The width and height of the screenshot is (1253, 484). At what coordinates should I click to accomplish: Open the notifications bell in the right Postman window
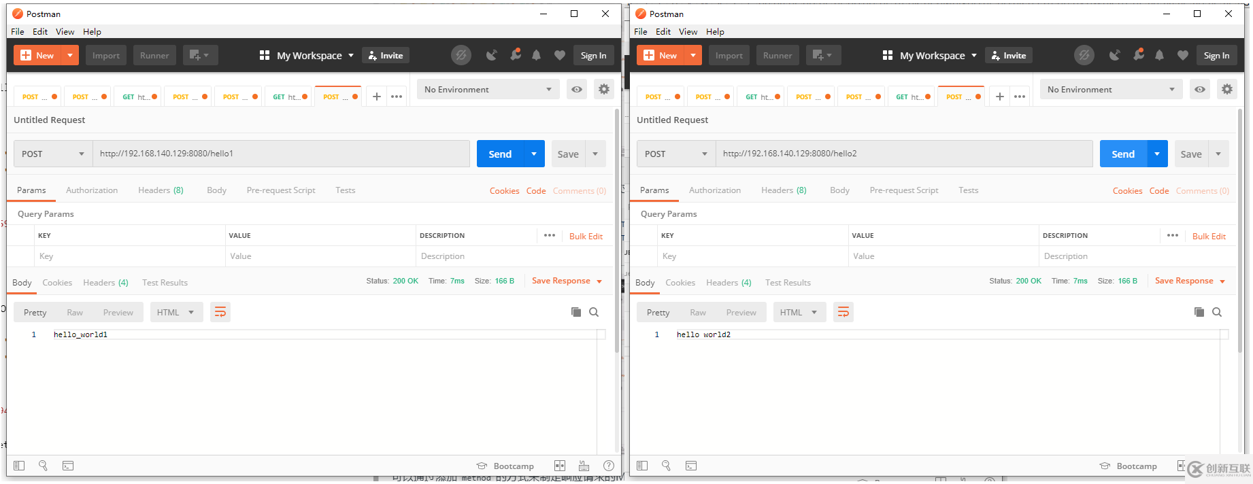coord(1159,55)
